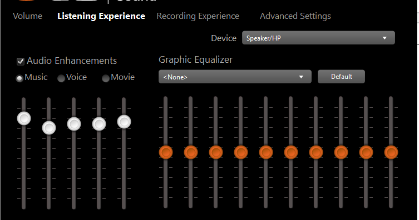The height and width of the screenshot is (220, 419).
Task: Click the first white enhancement slider knob
Action: 24,118
